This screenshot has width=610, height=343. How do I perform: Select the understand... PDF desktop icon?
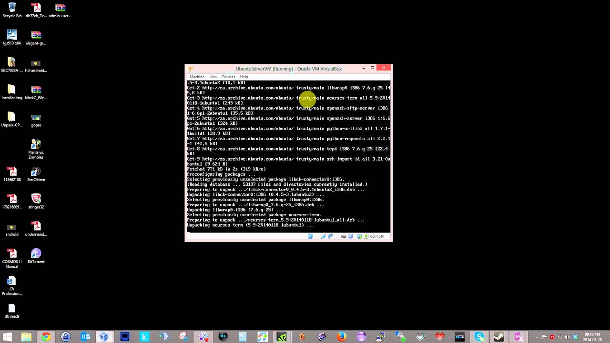[36, 229]
